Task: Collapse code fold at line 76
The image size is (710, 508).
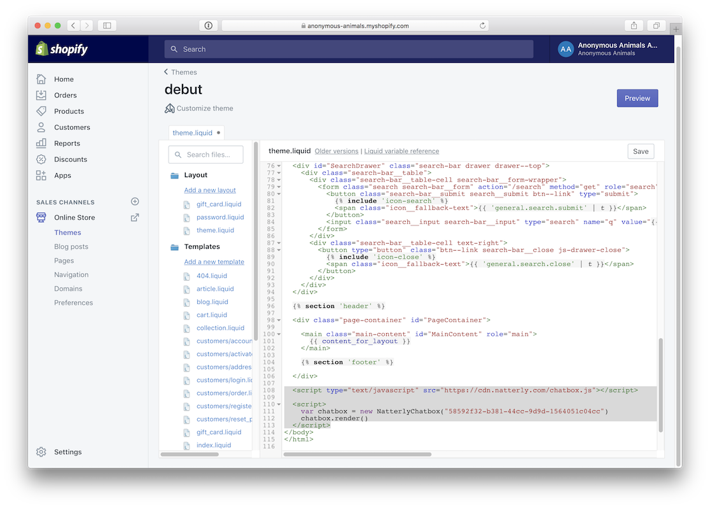Action: [279, 166]
